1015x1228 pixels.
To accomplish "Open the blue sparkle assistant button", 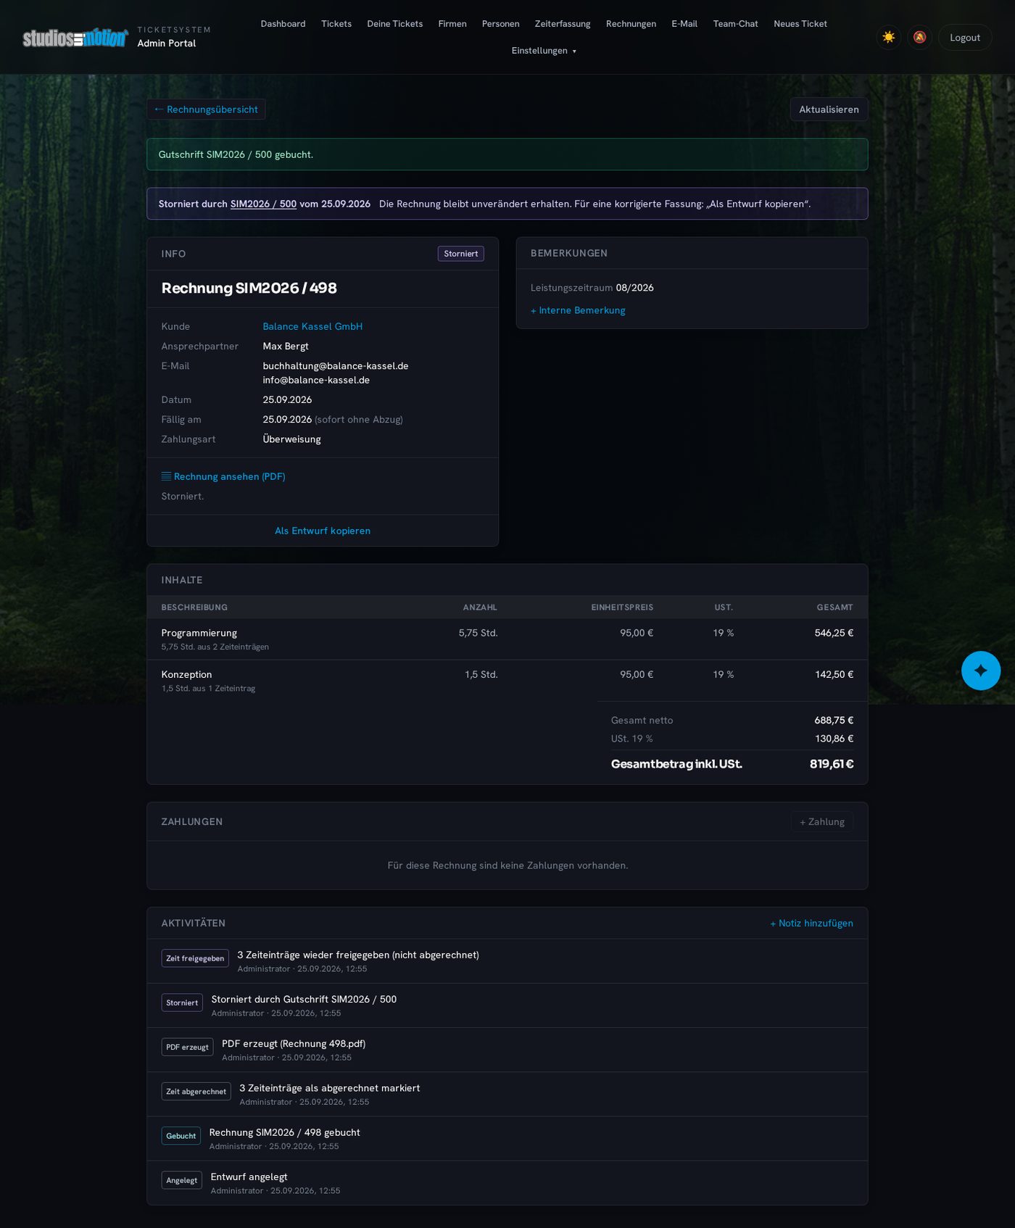I will coord(981,671).
